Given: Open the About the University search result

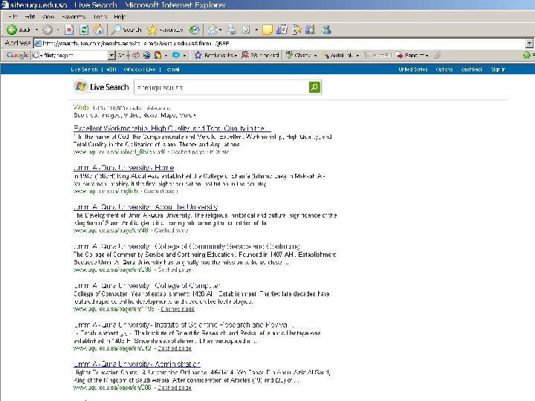Looking at the screenshot, I should (146, 206).
